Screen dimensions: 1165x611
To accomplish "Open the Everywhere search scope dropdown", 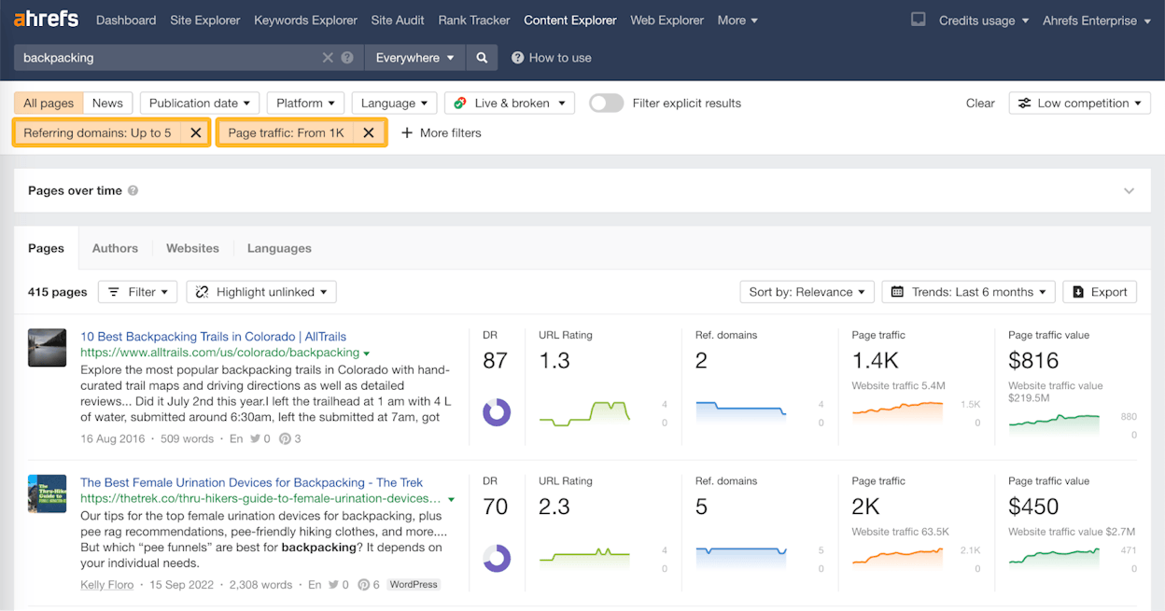I will click(414, 58).
